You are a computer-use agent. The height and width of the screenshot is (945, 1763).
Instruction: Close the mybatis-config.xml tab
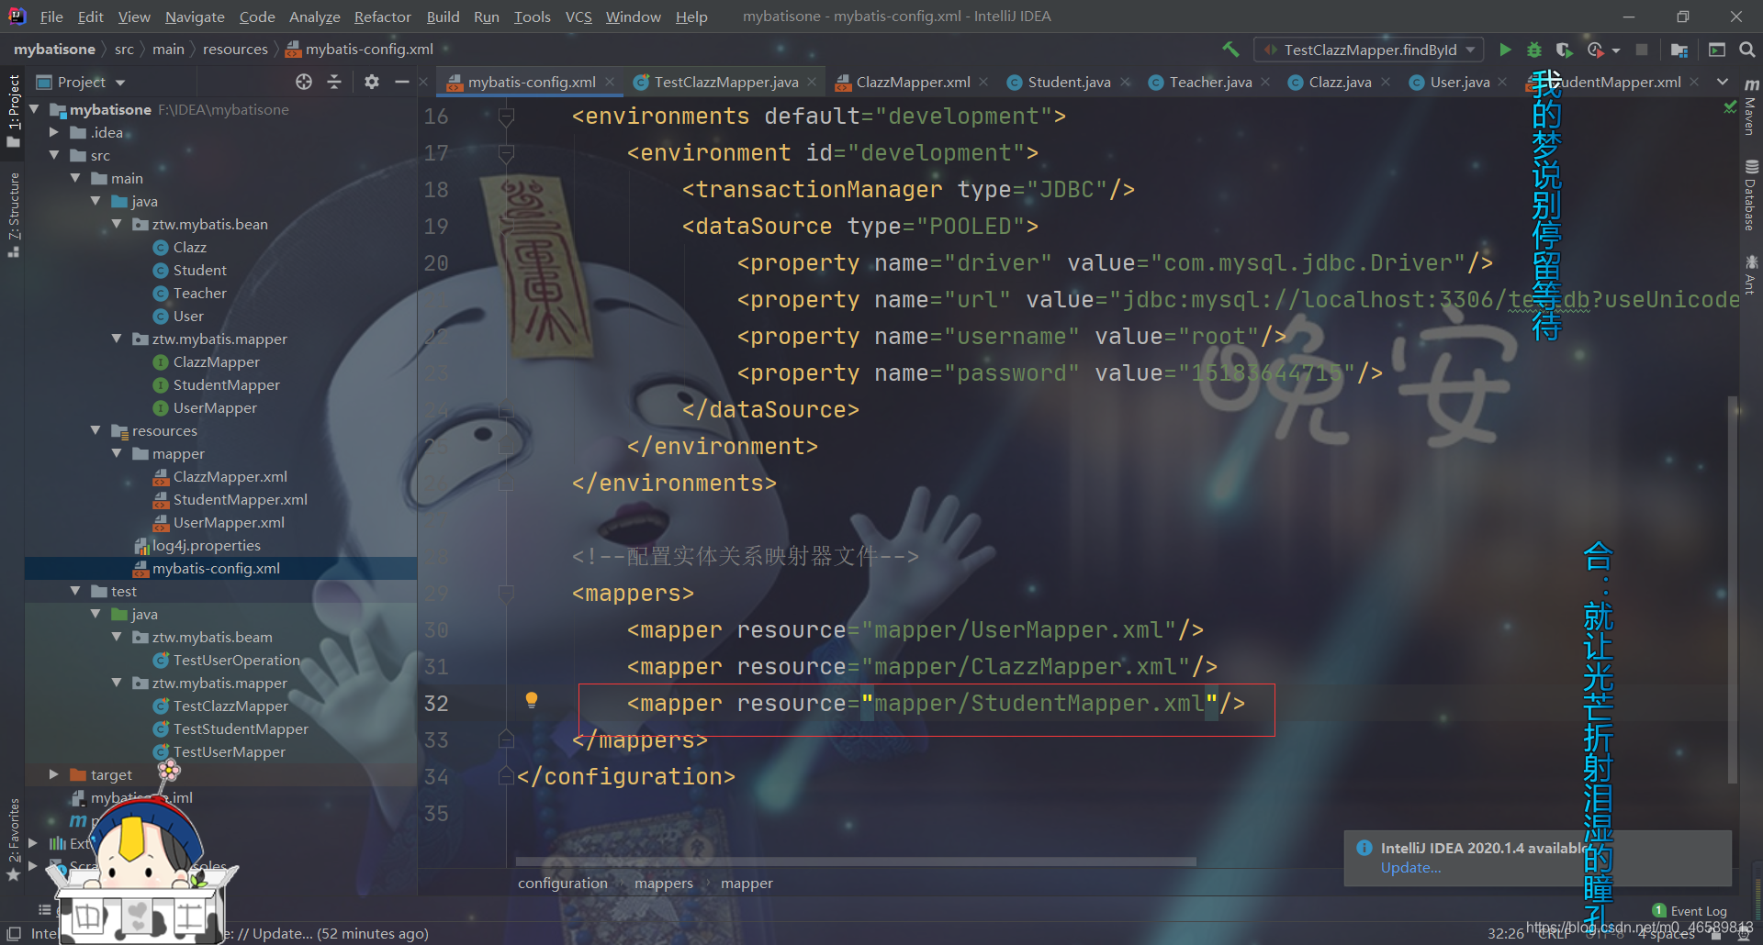click(x=609, y=82)
